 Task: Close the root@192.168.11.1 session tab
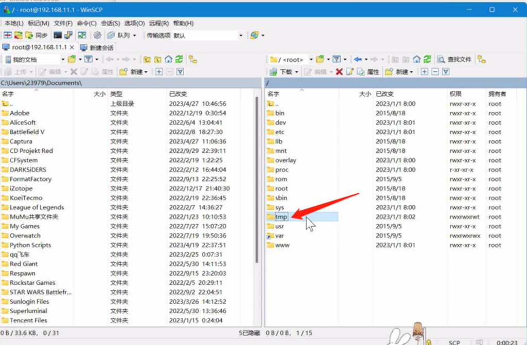(x=72, y=47)
